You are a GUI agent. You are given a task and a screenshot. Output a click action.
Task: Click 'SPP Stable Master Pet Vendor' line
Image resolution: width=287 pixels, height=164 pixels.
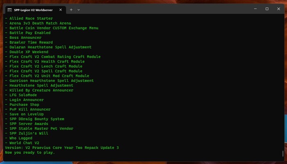tap(39, 128)
